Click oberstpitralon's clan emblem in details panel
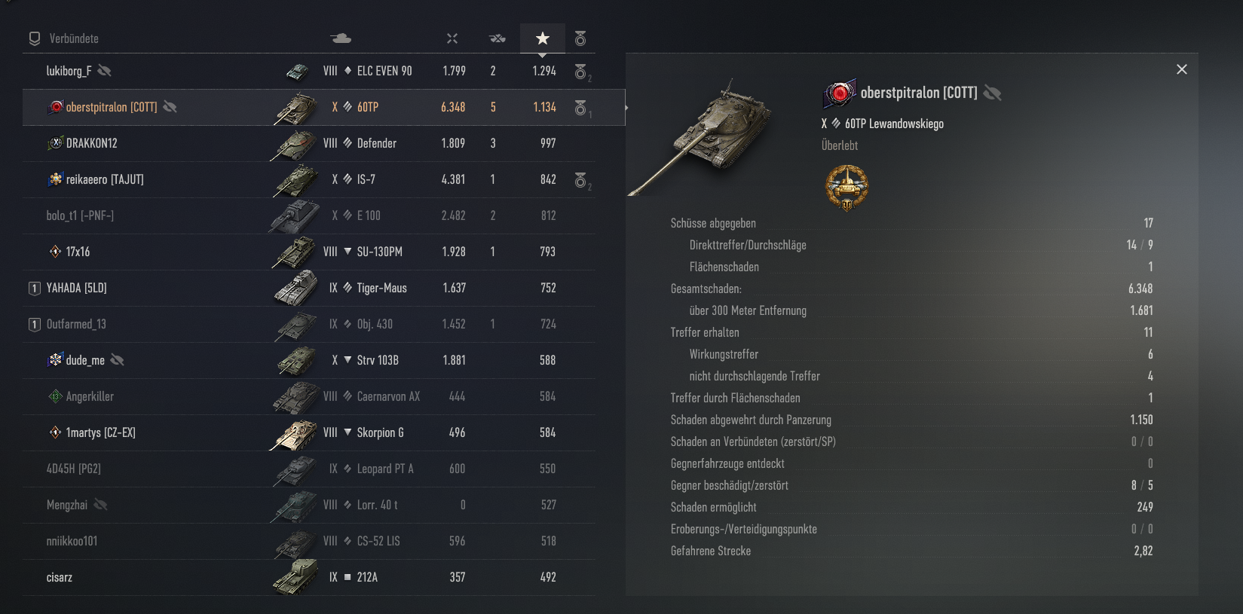The image size is (1243, 614). (x=840, y=93)
